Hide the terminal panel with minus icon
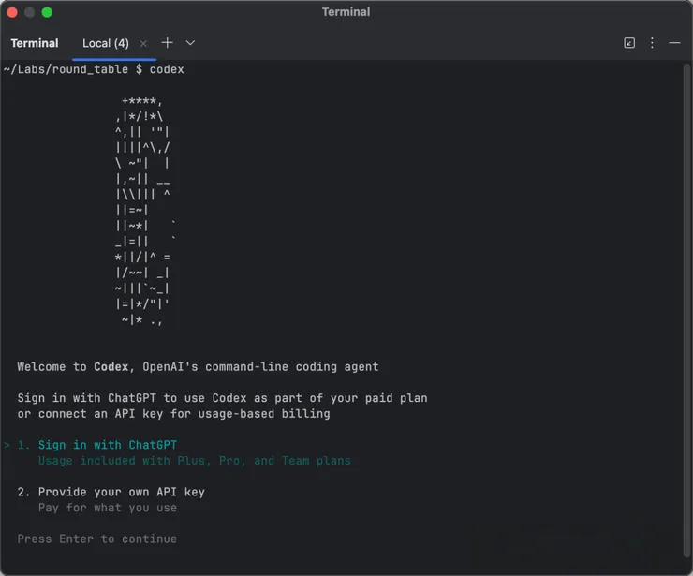This screenshot has height=576, width=693. point(674,43)
